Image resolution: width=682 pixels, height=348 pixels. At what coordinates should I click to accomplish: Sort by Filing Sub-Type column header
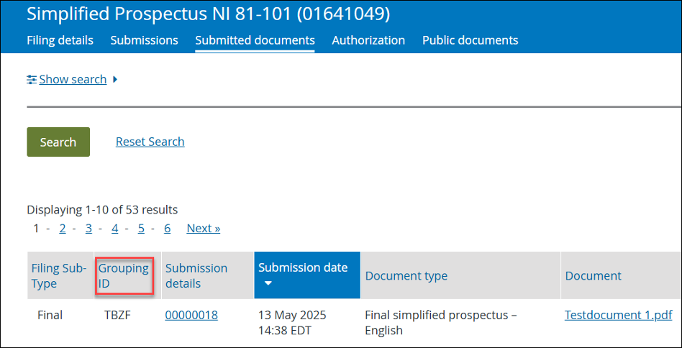[x=59, y=276]
